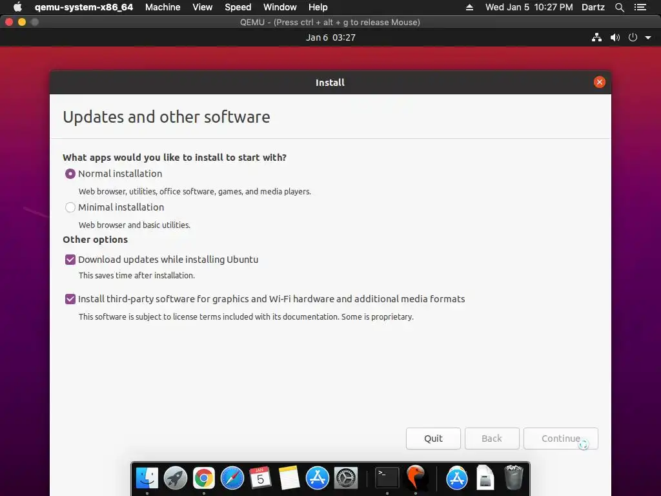
Task: Open the Dartz user menu
Action: tap(593, 7)
